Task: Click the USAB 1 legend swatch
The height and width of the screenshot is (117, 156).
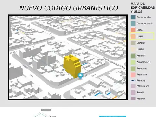Action: 133,49
